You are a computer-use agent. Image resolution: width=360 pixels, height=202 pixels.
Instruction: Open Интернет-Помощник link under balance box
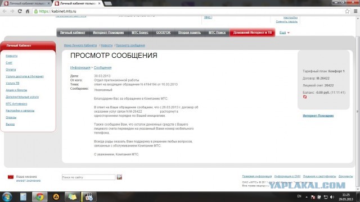318,116
